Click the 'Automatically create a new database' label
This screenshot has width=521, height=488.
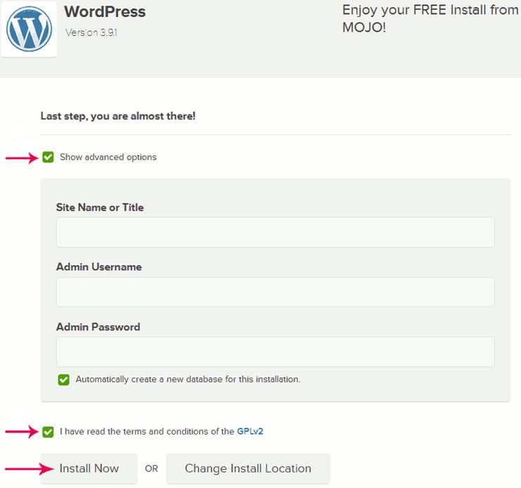coord(188,380)
